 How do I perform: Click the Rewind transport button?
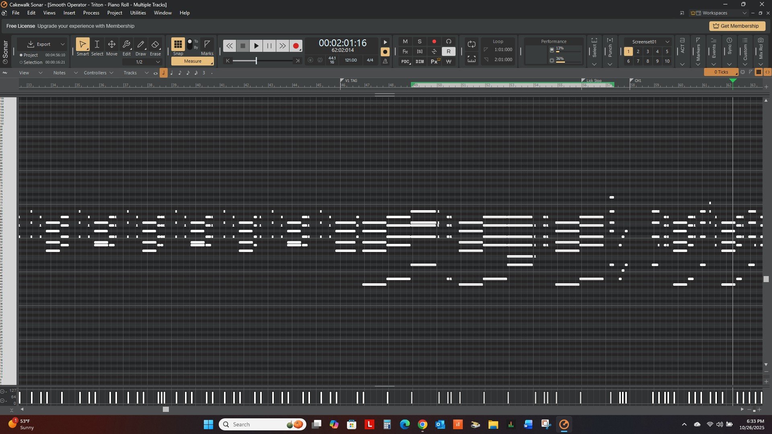coord(229,46)
